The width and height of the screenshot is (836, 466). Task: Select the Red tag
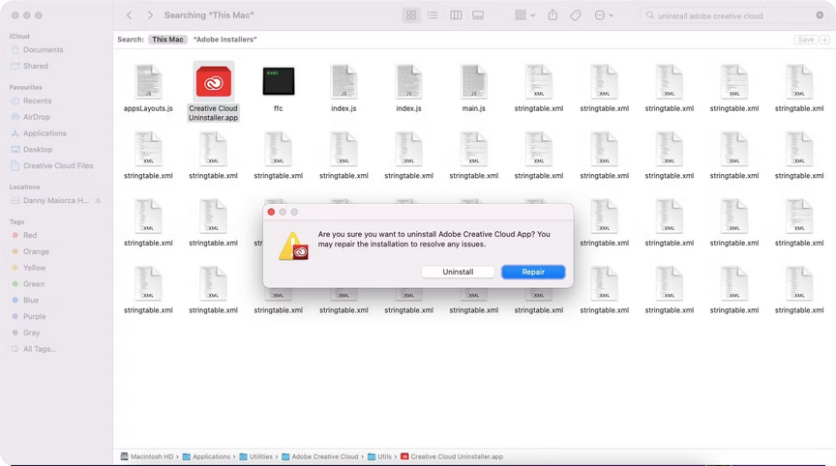coord(29,235)
